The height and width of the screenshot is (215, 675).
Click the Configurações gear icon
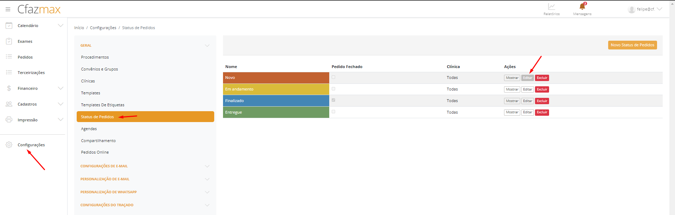pos(9,145)
